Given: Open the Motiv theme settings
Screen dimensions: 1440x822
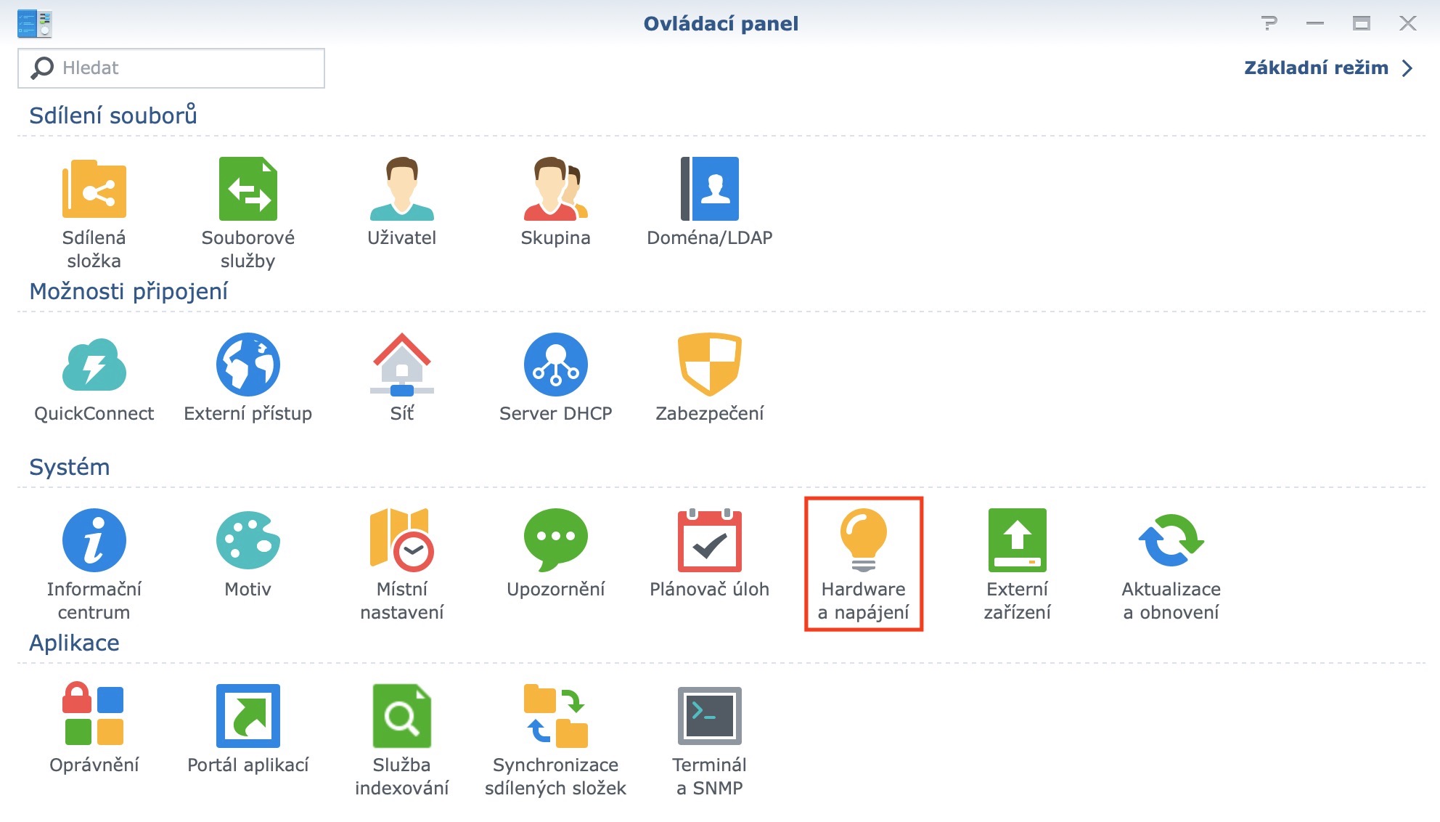Looking at the screenshot, I should coord(247,545).
